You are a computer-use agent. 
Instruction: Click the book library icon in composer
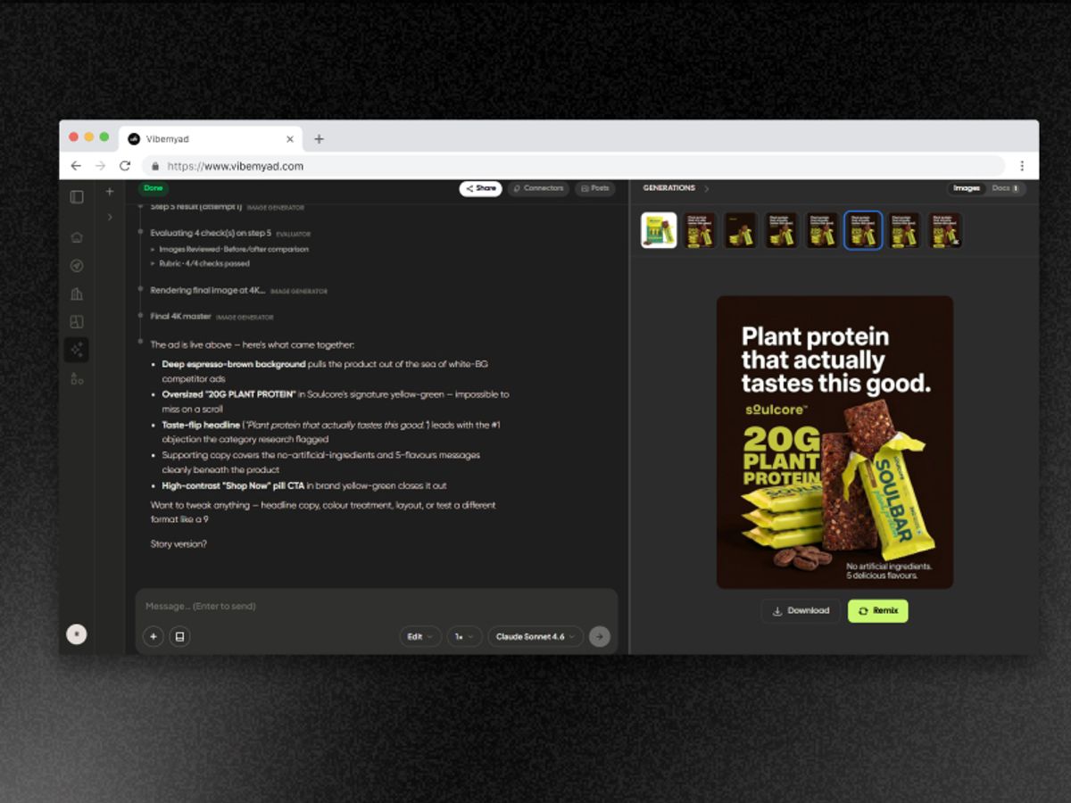(x=179, y=636)
